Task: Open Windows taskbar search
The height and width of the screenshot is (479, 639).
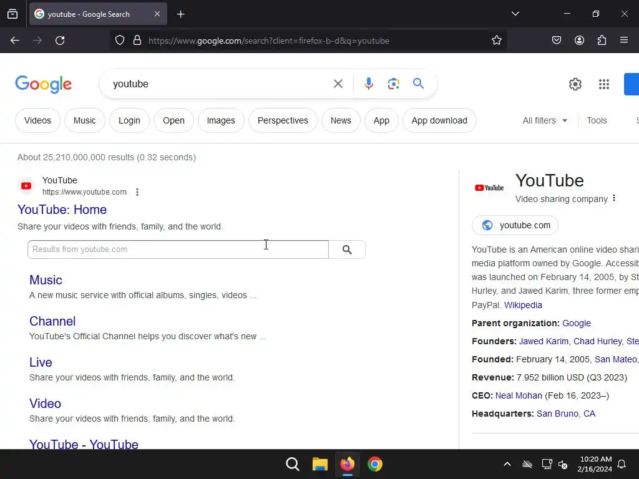Action: pyautogui.click(x=293, y=464)
